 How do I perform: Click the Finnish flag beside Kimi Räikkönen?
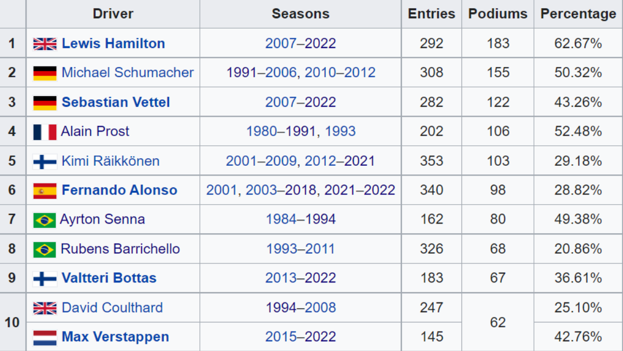(45, 161)
